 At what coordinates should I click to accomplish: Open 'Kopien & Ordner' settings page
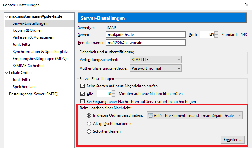click(x=27, y=30)
